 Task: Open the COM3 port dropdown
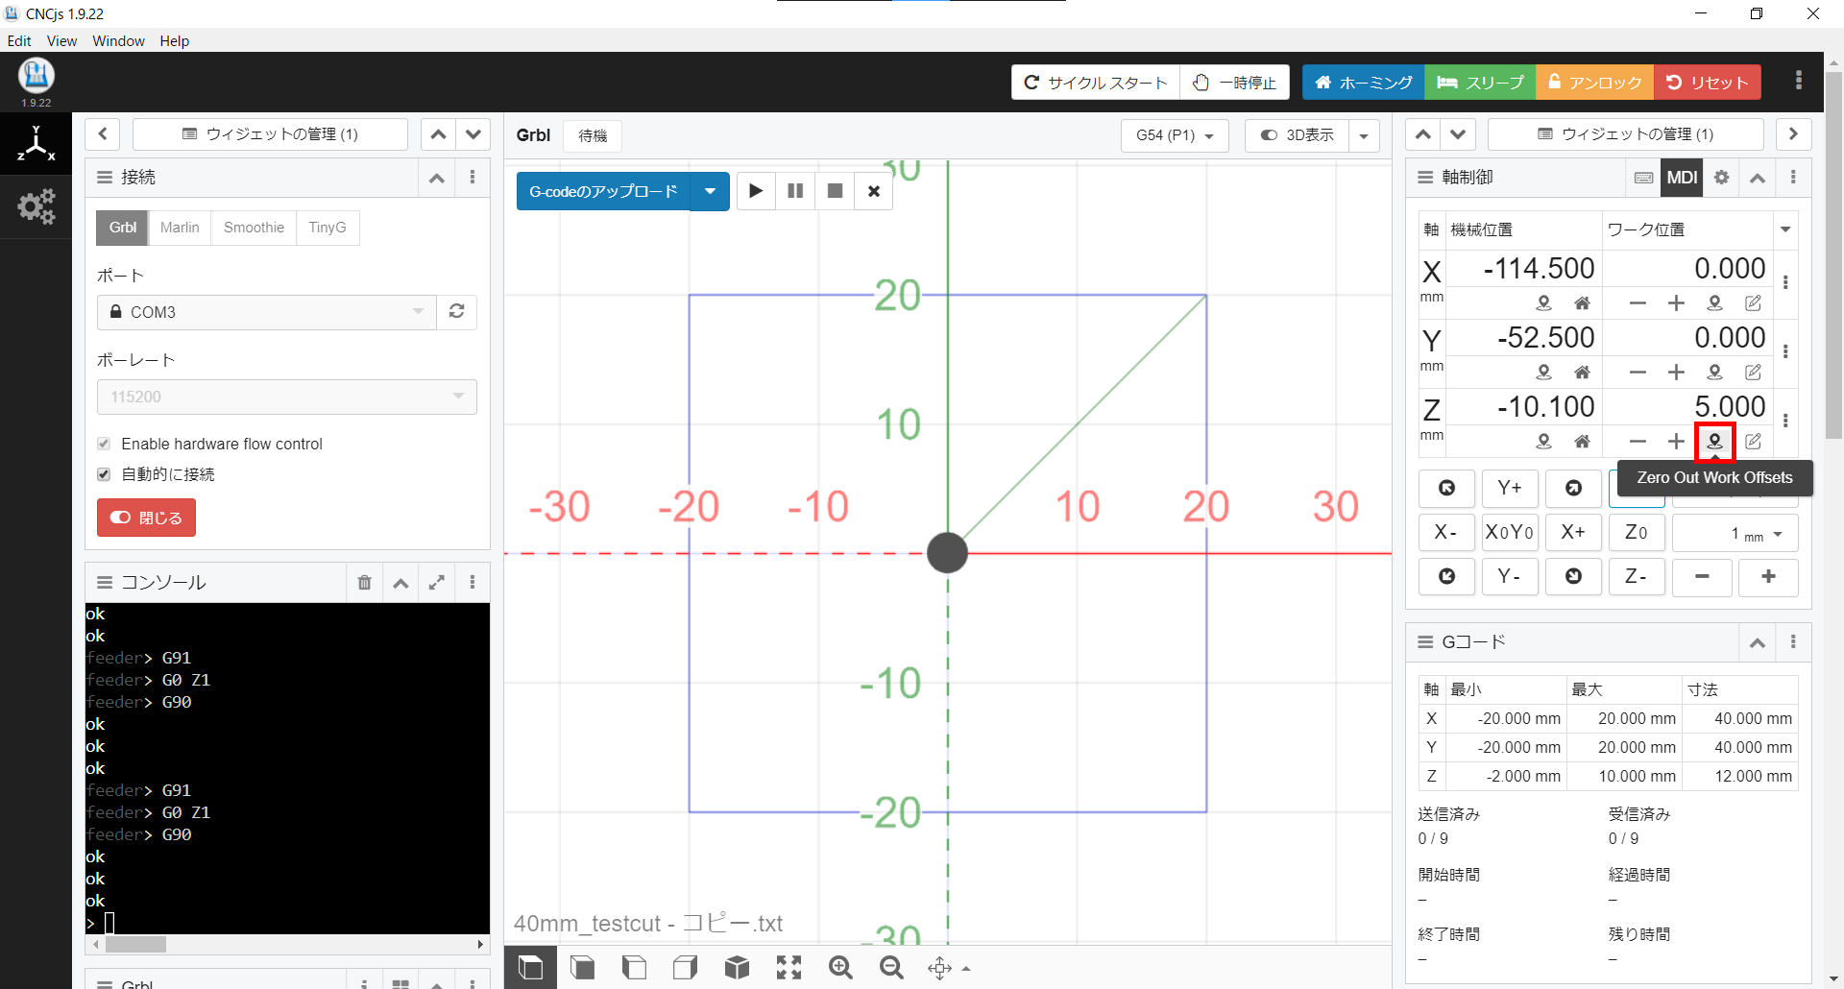coord(267,311)
